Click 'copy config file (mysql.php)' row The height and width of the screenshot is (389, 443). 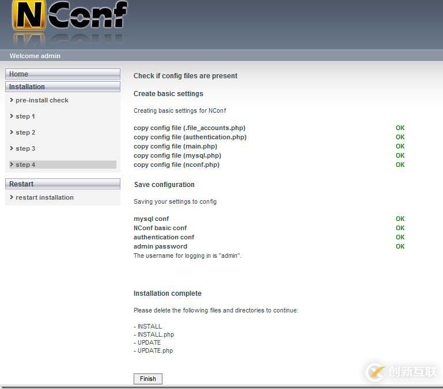point(177,155)
